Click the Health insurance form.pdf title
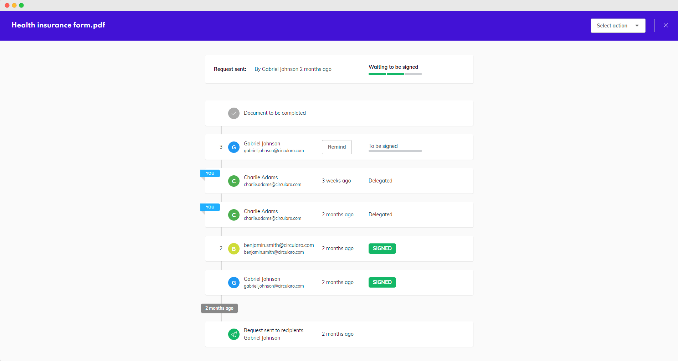The image size is (678, 361). [x=58, y=25]
